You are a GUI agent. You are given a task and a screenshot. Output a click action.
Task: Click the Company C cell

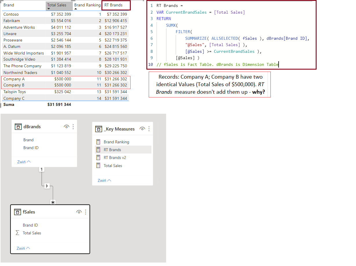[x=14, y=98]
